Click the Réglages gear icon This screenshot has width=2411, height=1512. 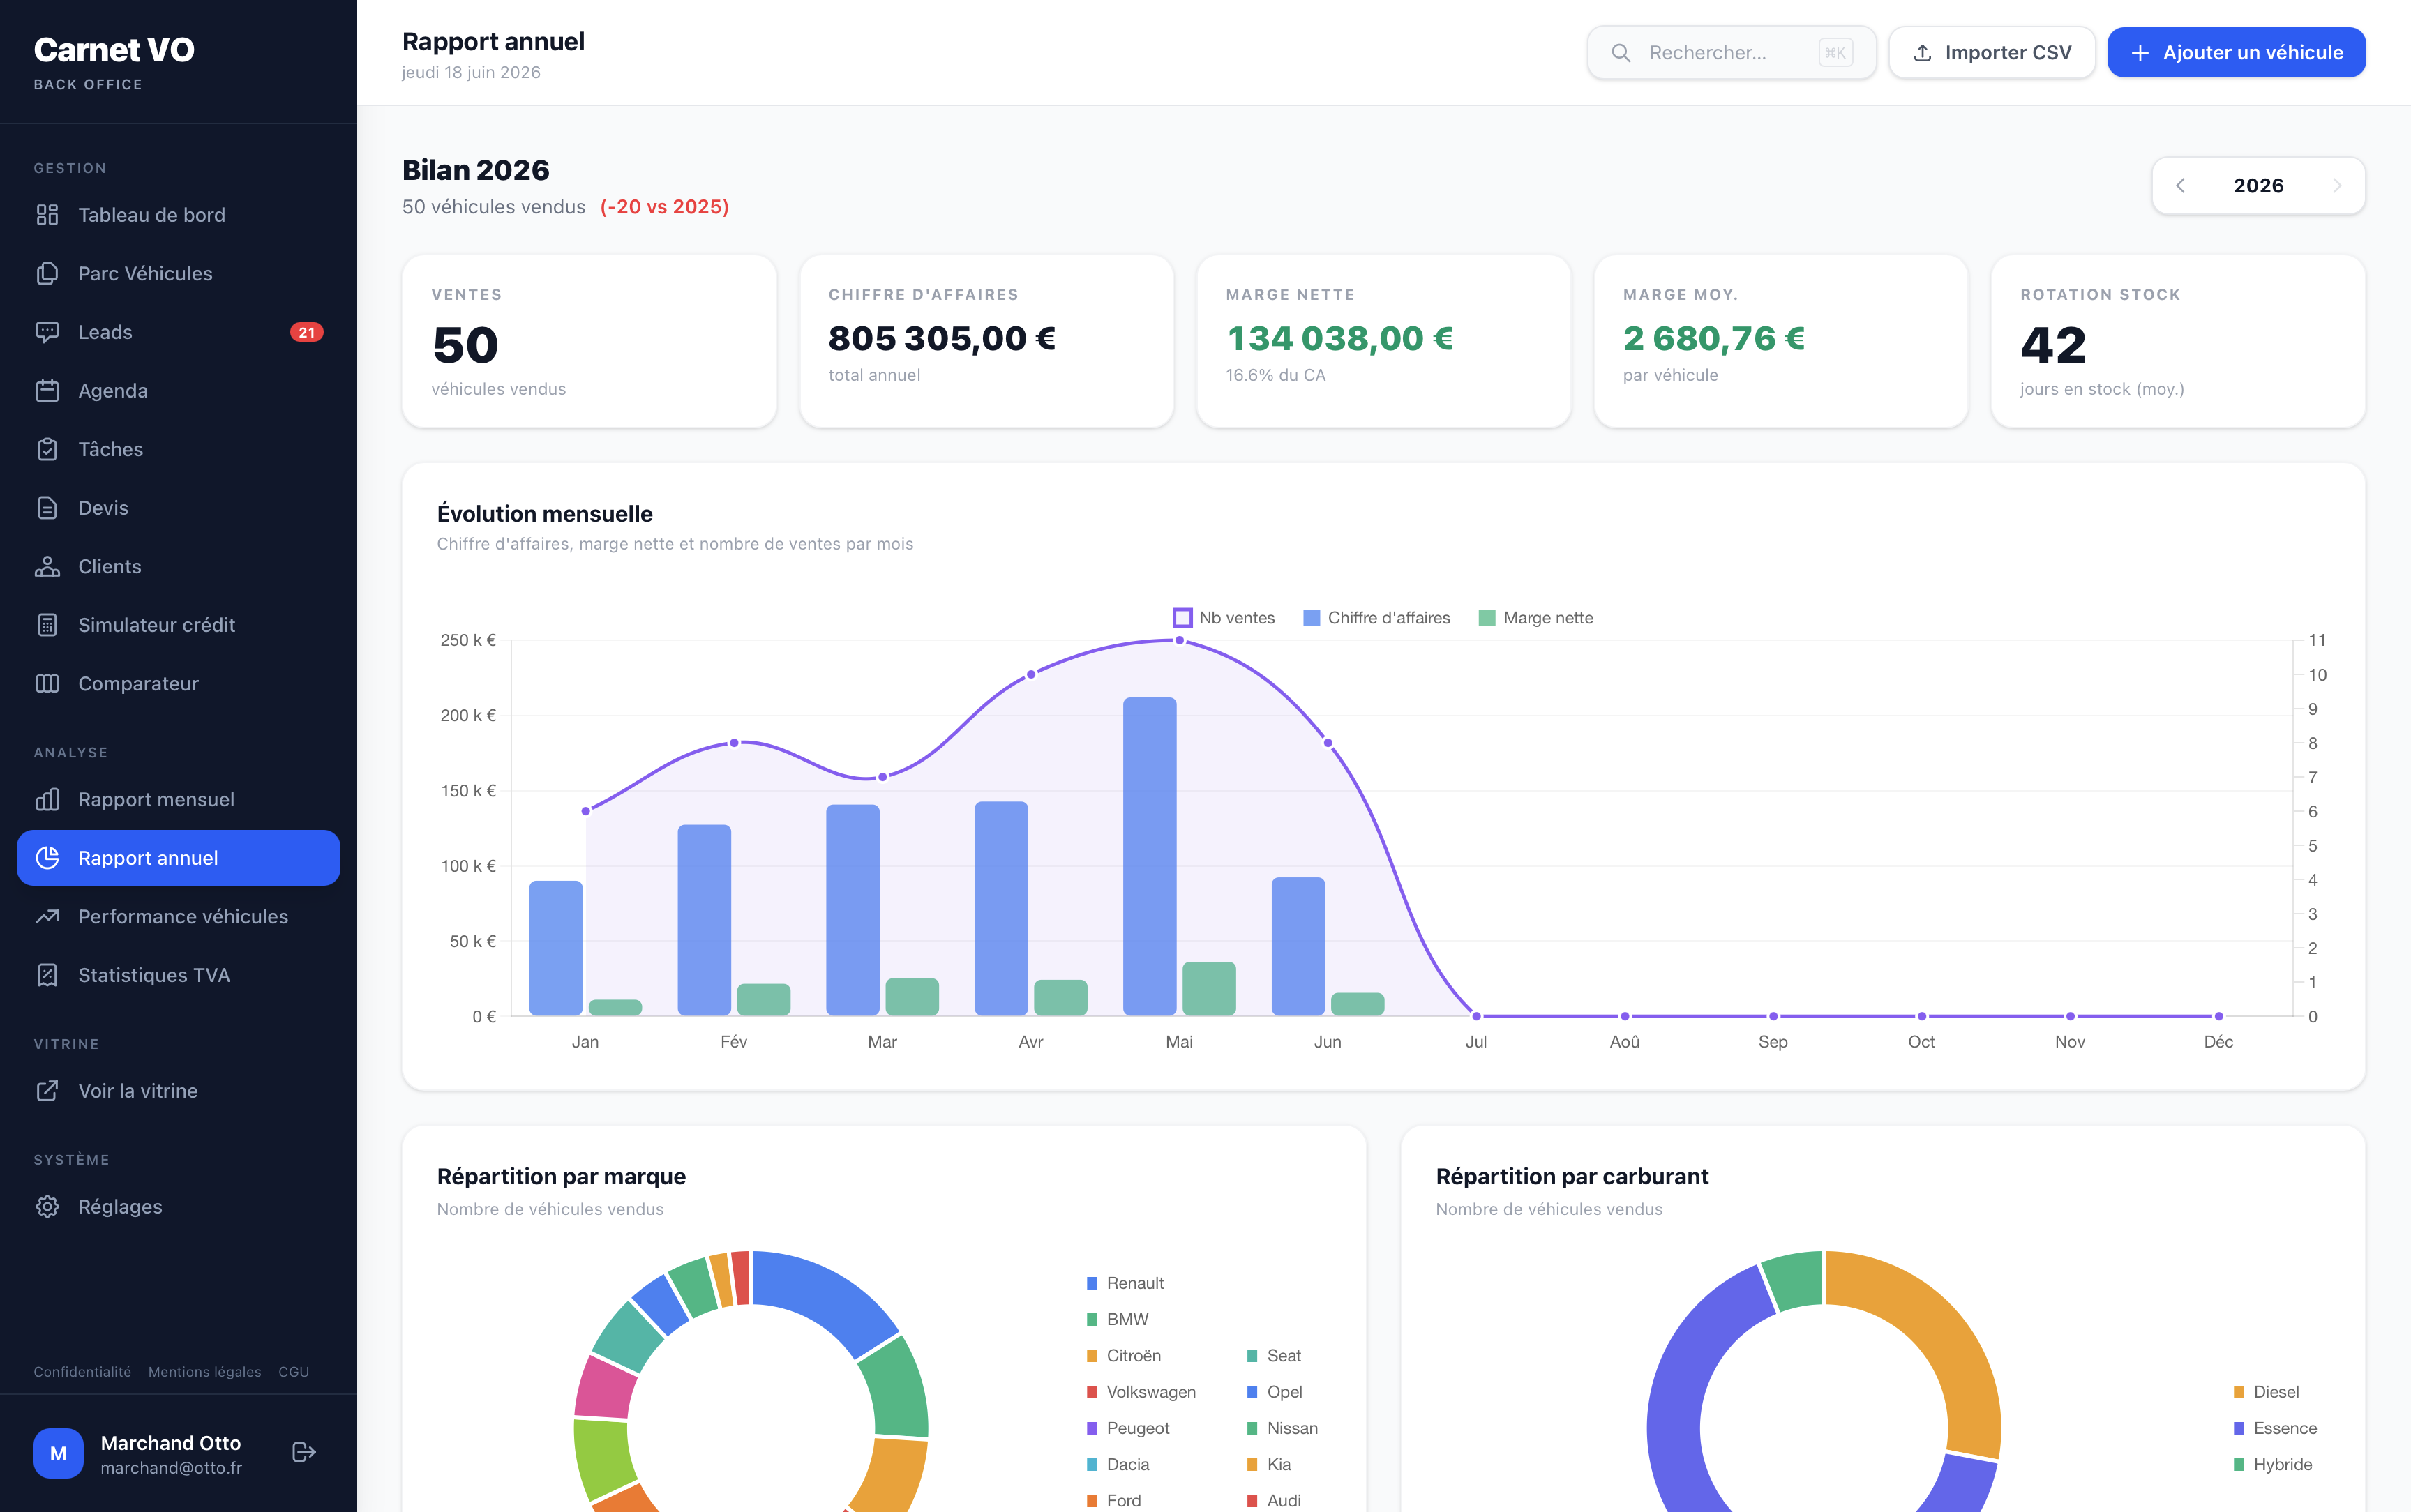point(47,1207)
